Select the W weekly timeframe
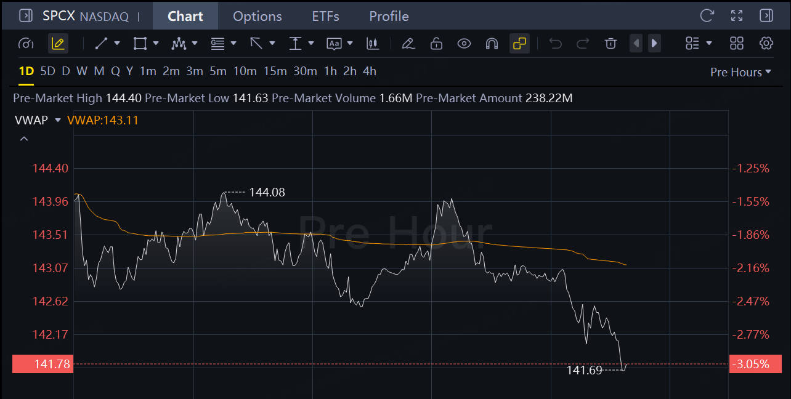 click(x=82, y=71)
